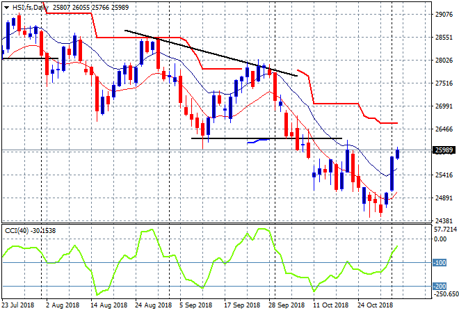Select the 25416 price scale label
The image size is (459, 313).
tap(444, 175)
